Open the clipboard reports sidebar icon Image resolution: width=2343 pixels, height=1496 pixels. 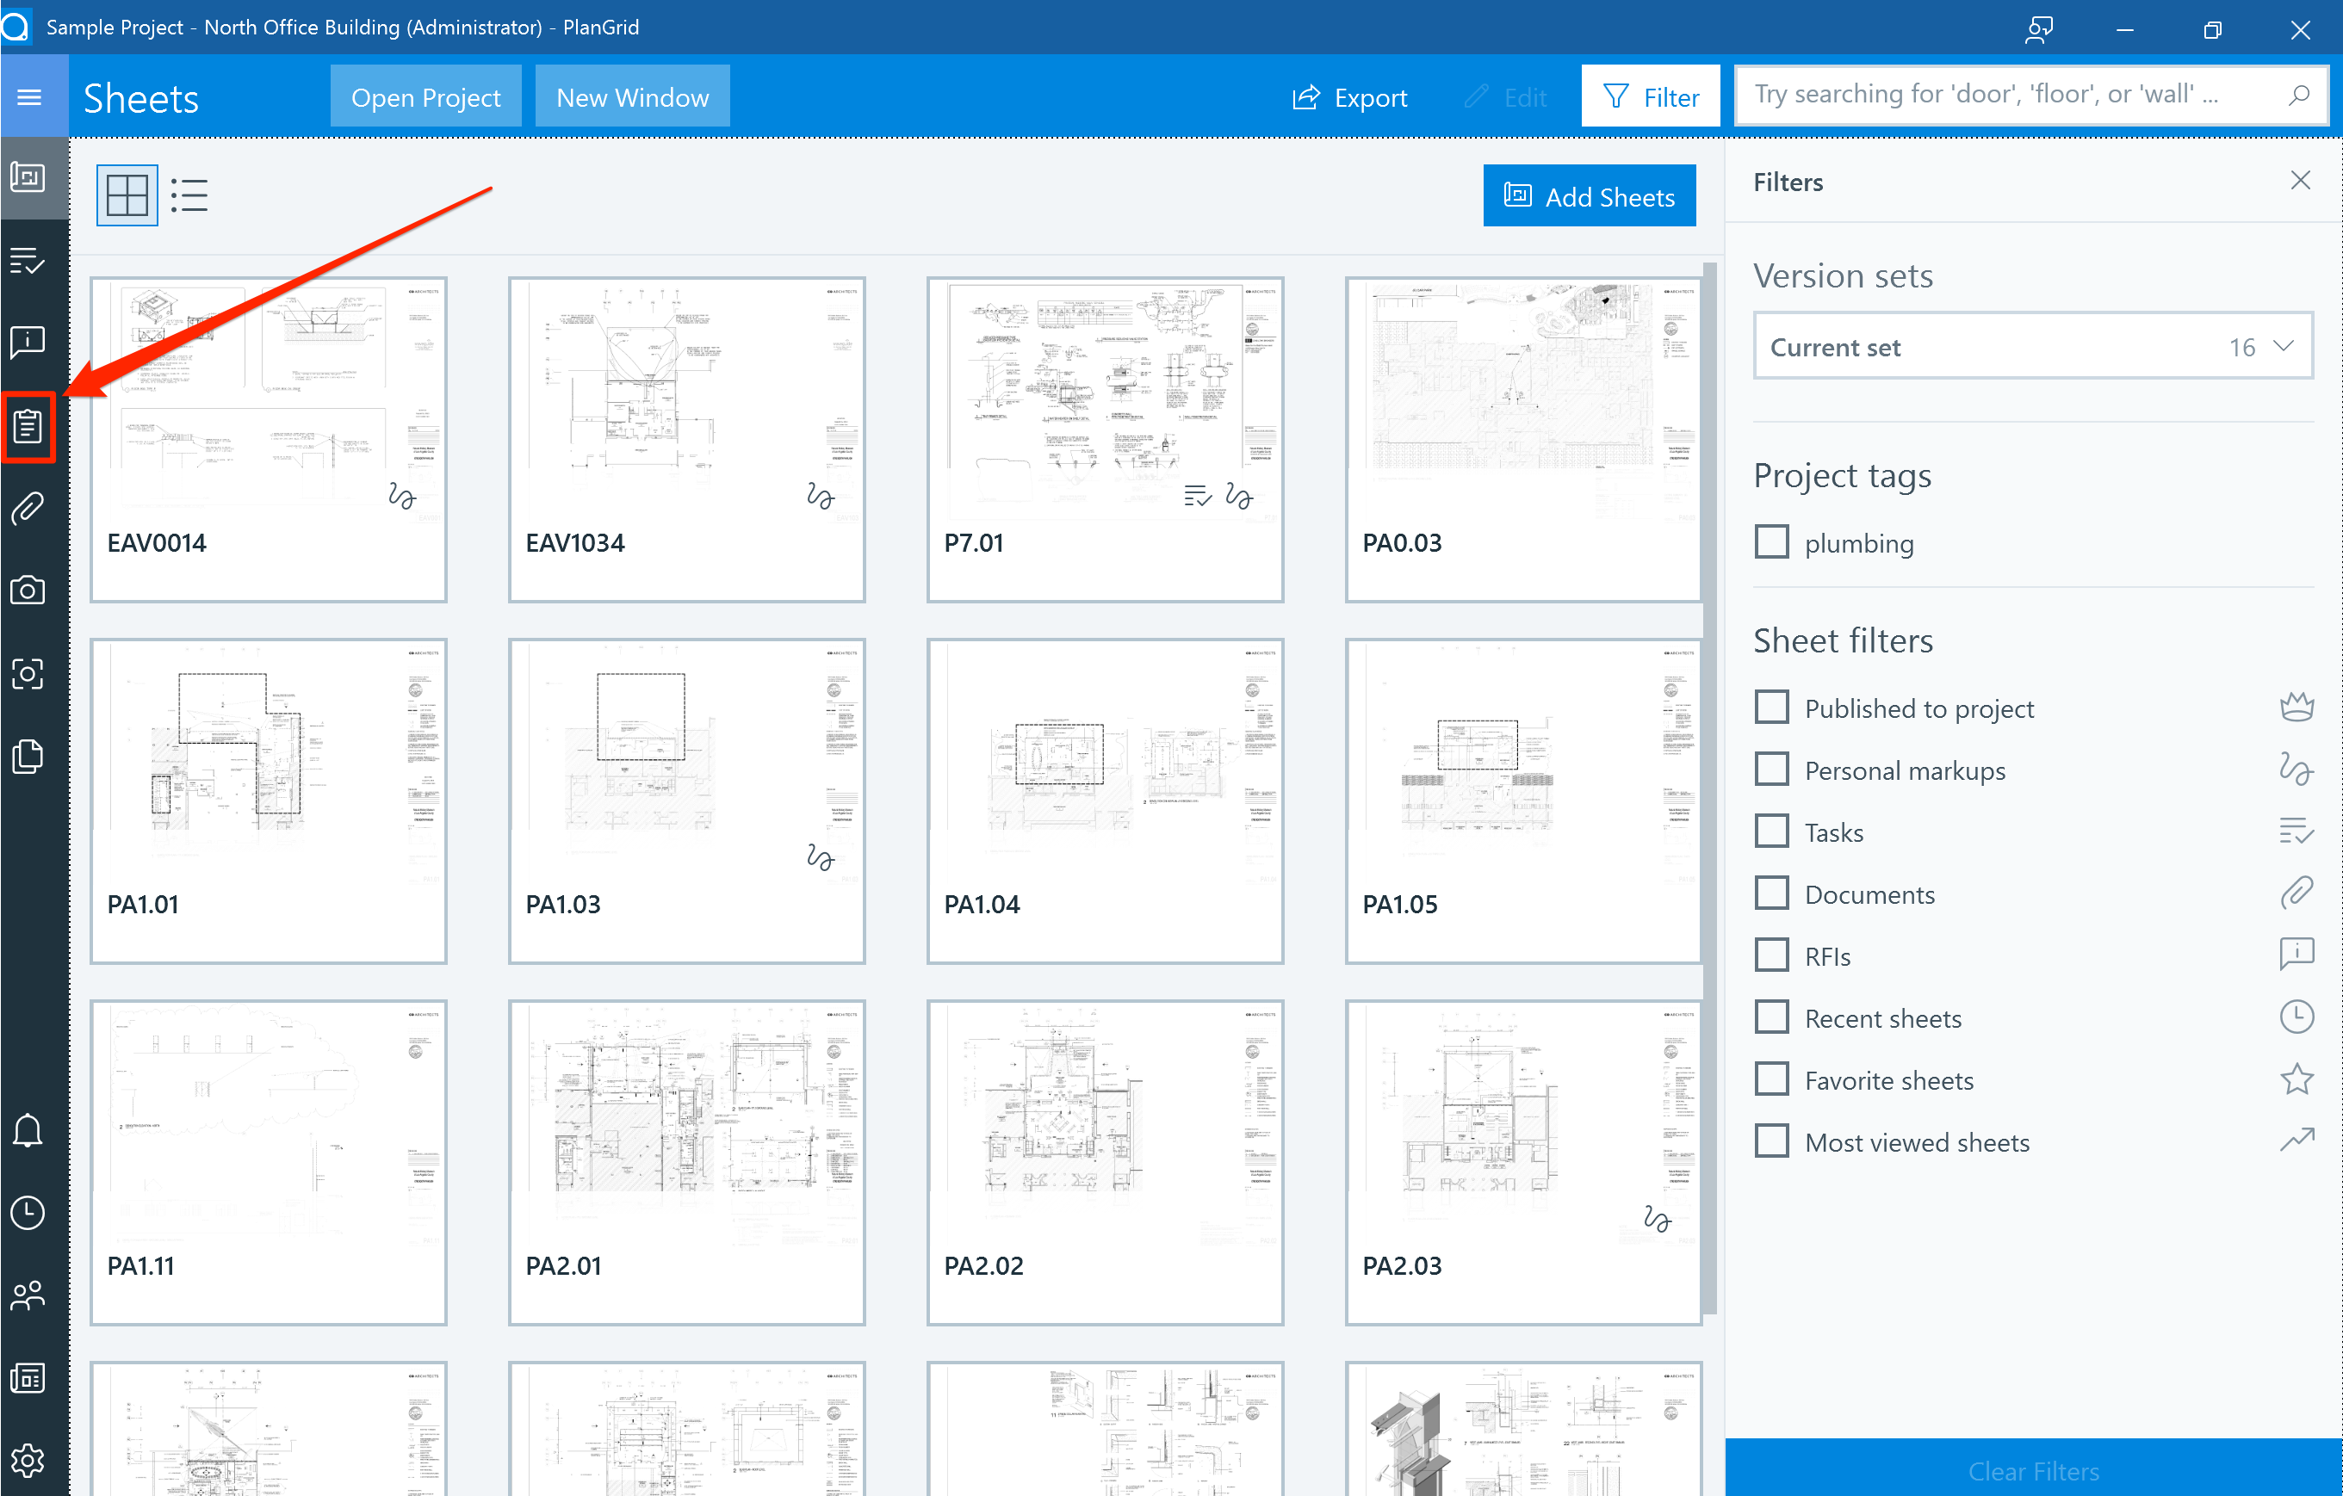[28, 426]
